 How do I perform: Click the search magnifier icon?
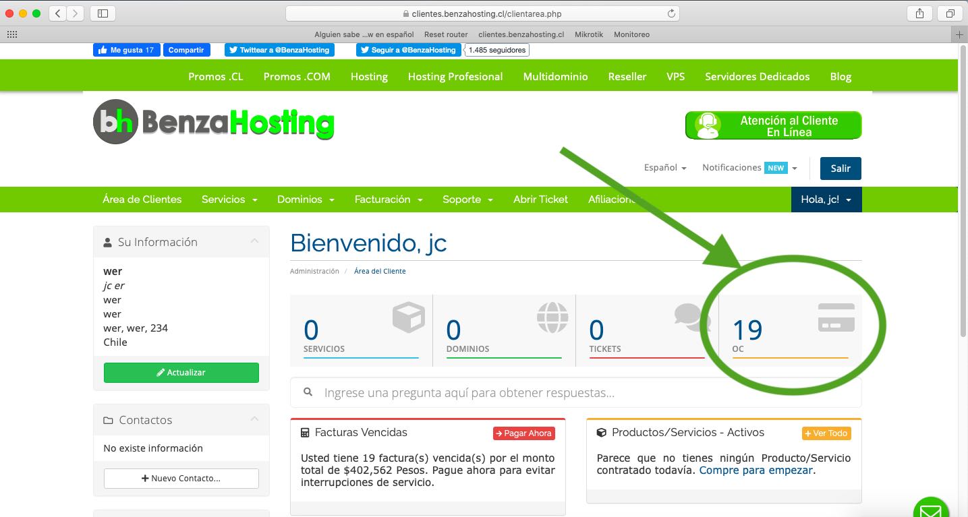[308, 392]
